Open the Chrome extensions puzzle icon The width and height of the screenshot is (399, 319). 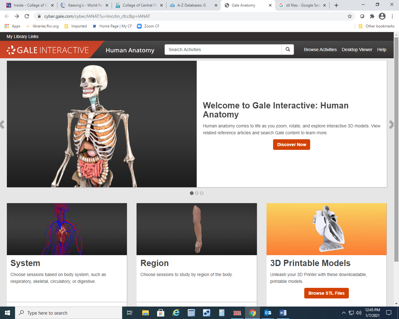tap(372, 16)
